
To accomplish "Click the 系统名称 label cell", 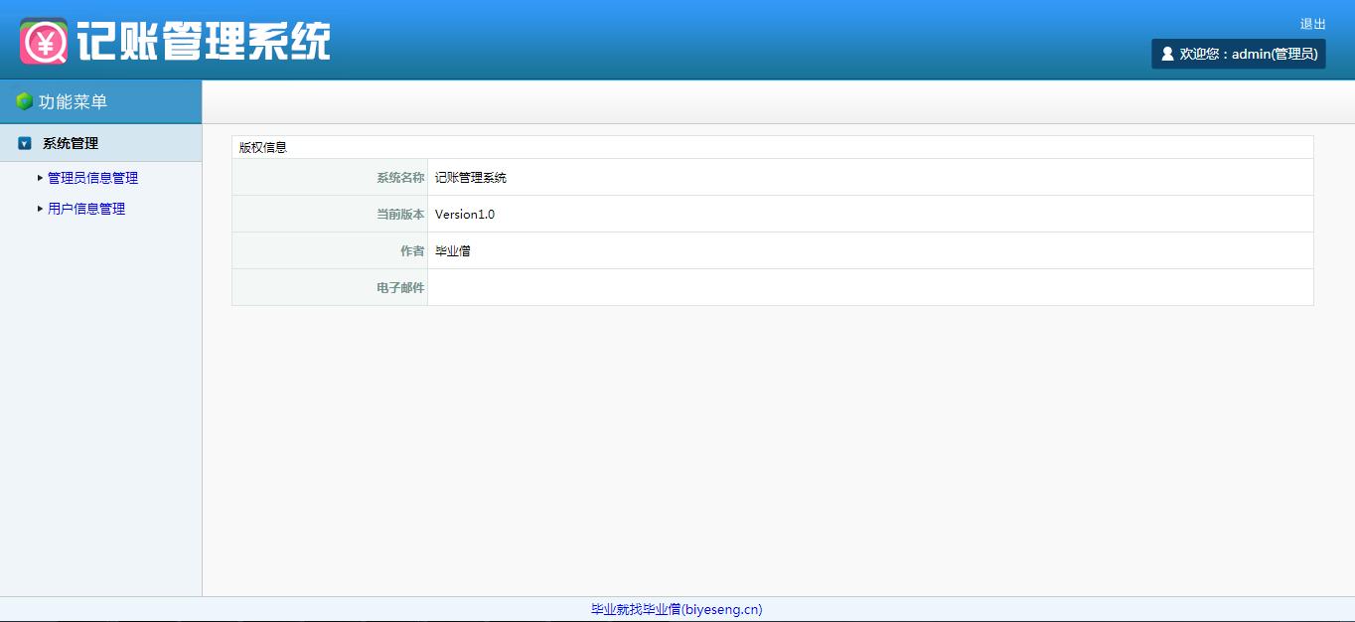I will tap(330, 178).
